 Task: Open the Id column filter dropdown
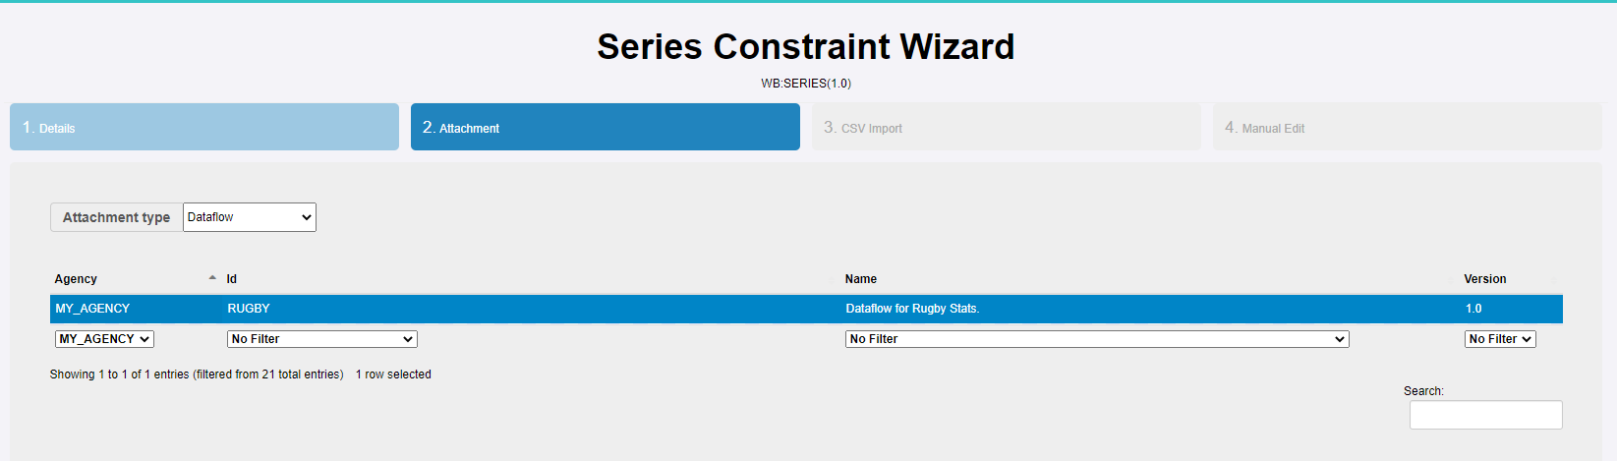click(x=321, y=339)
